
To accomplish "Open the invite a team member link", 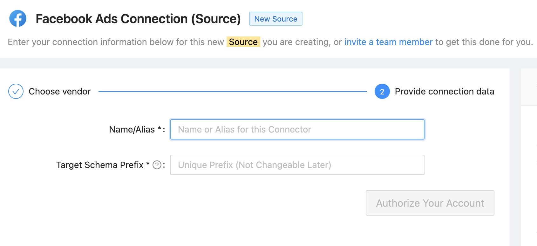I will tap(388, 42).
